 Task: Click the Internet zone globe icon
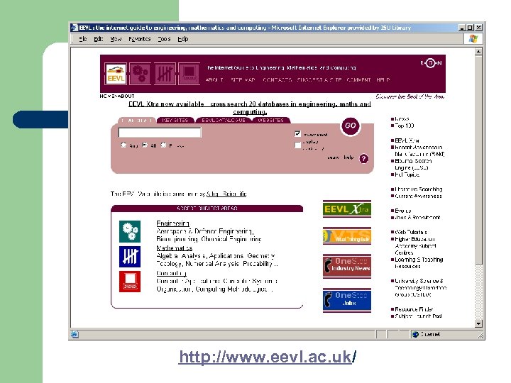415,334
